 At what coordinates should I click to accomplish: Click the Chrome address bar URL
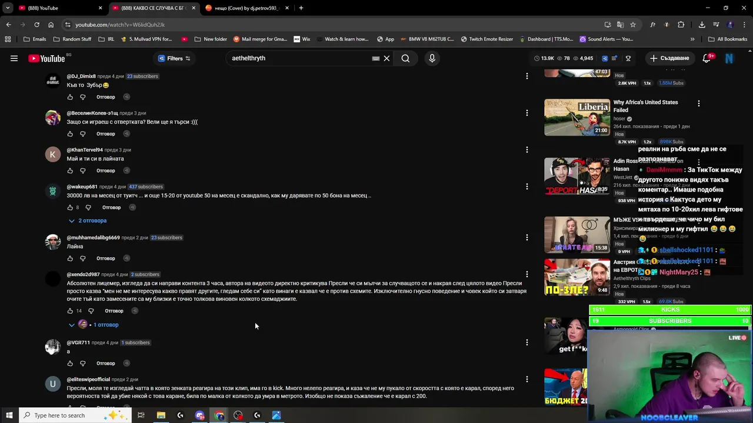coord(120,25)
